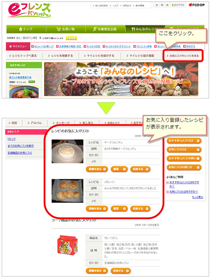Open the cheese fondue recipe thumbnail
Image resolution: width=211 pixels, height=278 pixels.
[68, 151]
